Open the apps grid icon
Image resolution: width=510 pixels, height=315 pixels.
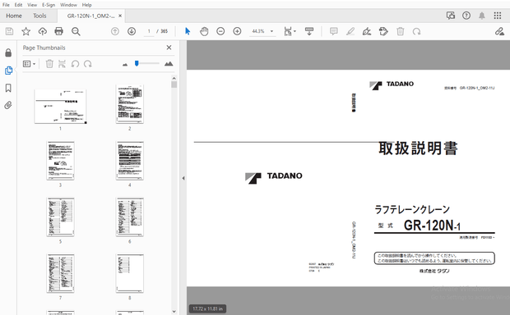(498, 16)
